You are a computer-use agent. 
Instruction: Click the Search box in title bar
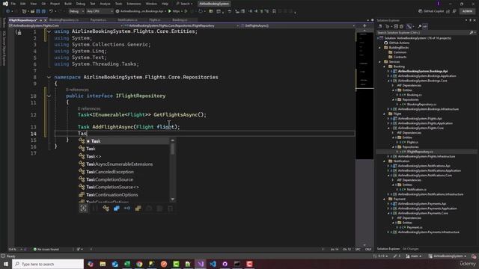pyautogui.click(x=184, y=4)
